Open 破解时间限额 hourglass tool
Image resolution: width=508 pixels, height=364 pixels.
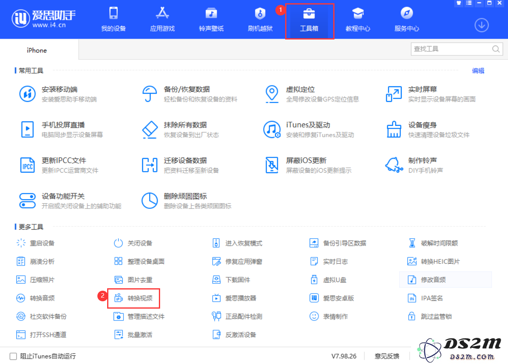click(433, 243)
